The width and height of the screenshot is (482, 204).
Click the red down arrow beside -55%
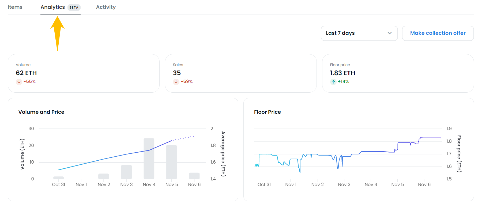coord(19,82)
